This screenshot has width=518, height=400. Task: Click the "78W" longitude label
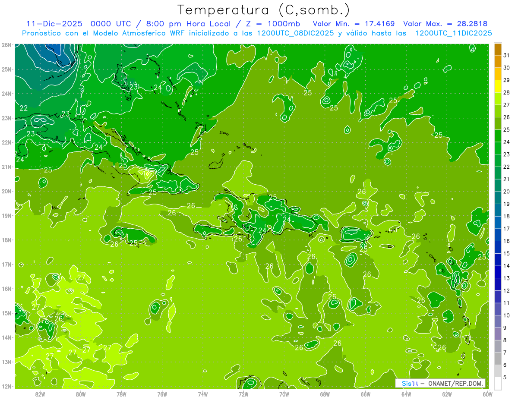pos(122,394)
